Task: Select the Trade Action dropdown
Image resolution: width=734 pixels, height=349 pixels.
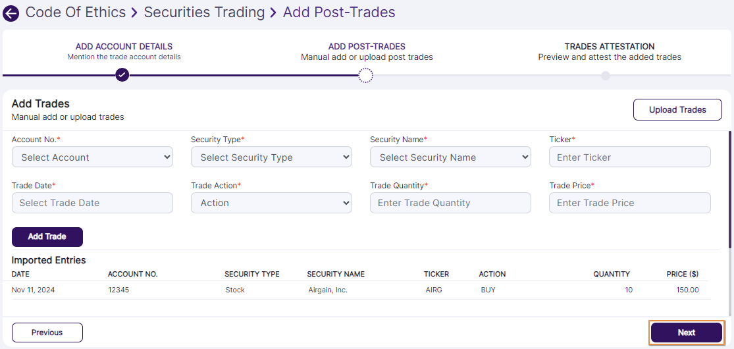Action: 271,203
